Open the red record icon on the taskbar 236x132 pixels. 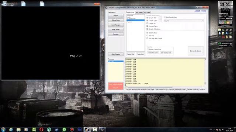point(72,129)
